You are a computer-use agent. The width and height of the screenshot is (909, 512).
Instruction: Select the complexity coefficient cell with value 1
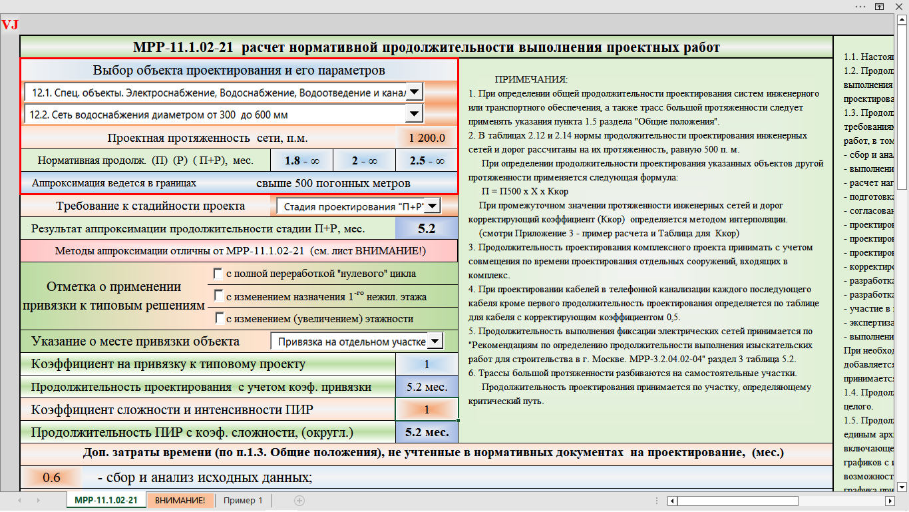click(x=427, y=409)
